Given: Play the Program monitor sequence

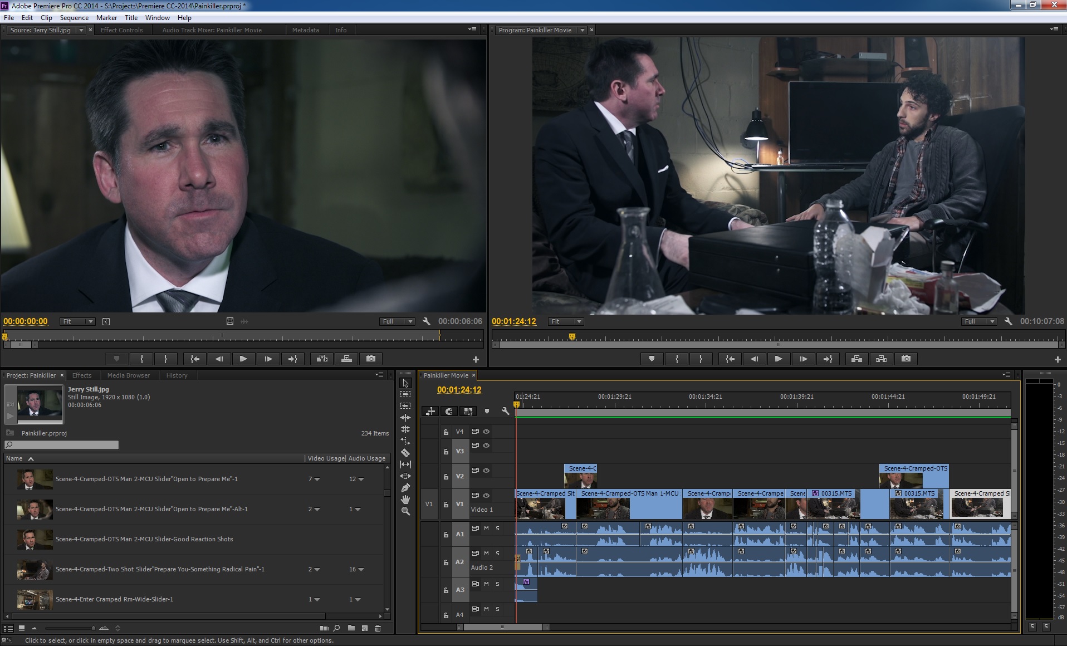Looking at the screenshot, I should [779, 359].
